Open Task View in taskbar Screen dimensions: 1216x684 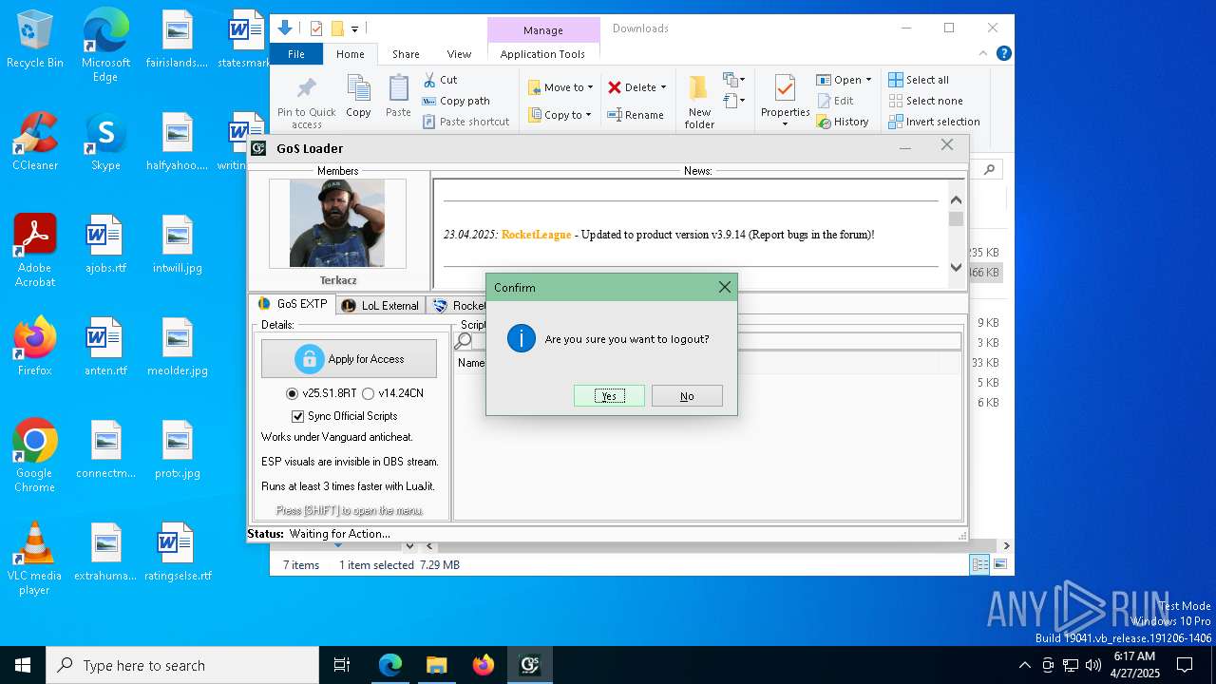pyautogui.click(x=342, y=665)
